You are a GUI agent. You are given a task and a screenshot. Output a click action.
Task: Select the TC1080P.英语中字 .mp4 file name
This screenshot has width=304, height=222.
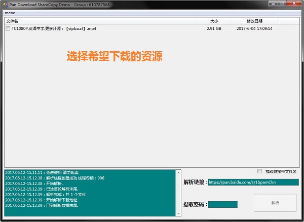coord(54,29)
